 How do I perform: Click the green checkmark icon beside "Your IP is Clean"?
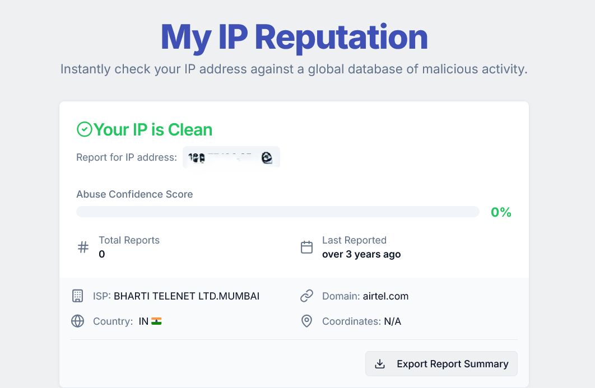(83, 129)
